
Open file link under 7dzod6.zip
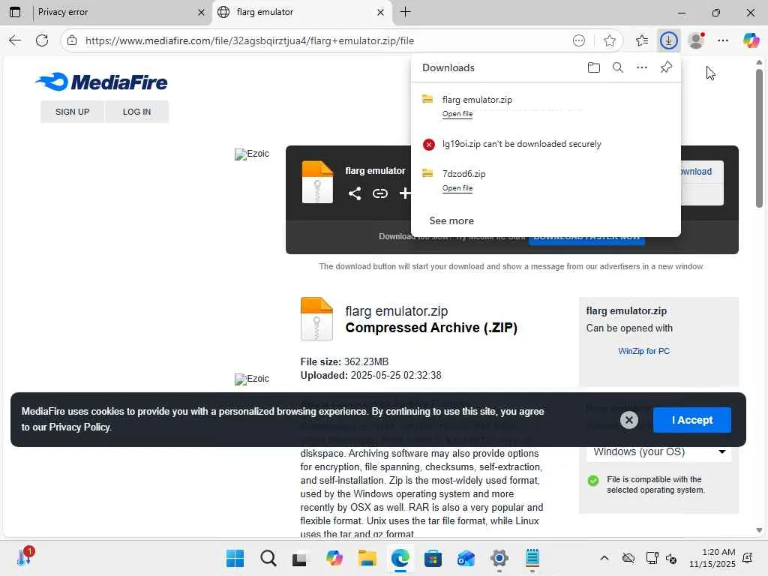[457, 188]
